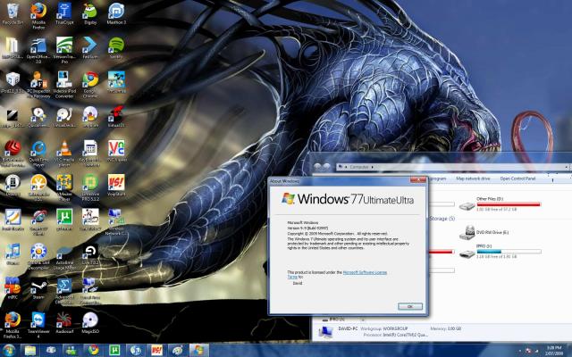Click OK in the About Windows dialog
572x357 pixels.
pos(410,306)
